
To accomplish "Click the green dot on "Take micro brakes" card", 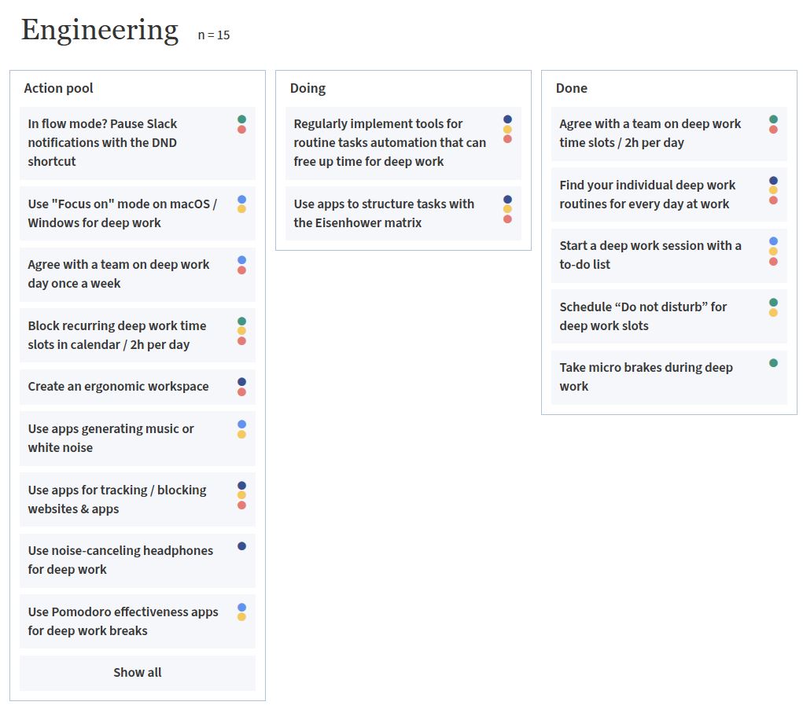I will pos(773,363).
